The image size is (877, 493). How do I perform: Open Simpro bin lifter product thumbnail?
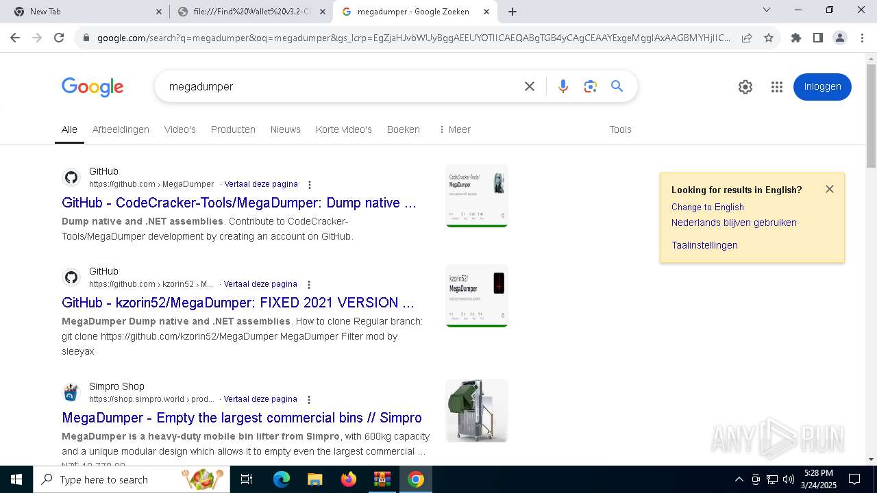477,411
